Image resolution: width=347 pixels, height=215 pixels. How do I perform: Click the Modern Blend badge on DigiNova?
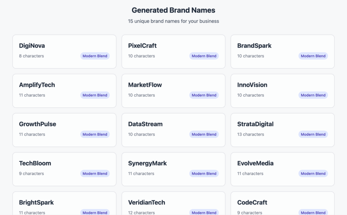tap(95, 56)
